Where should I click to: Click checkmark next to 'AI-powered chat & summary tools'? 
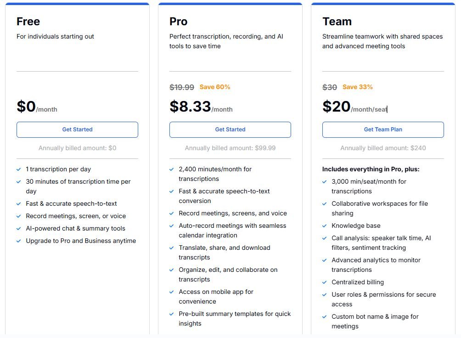click(19, 229)
